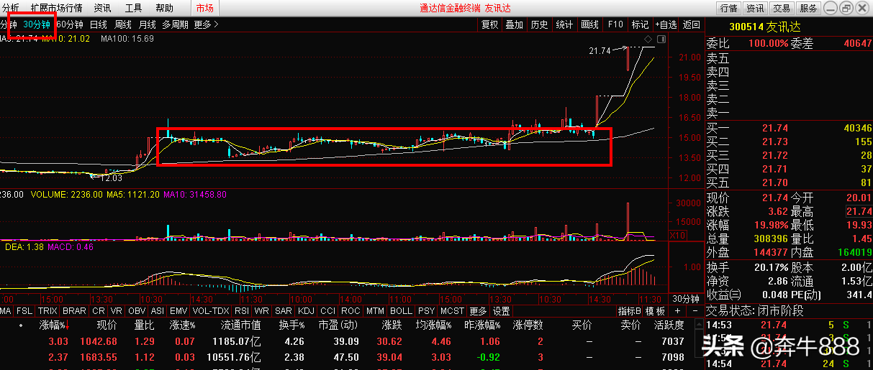
Task: Click the diamond marker icon above the chart
Action: (648, 38)
